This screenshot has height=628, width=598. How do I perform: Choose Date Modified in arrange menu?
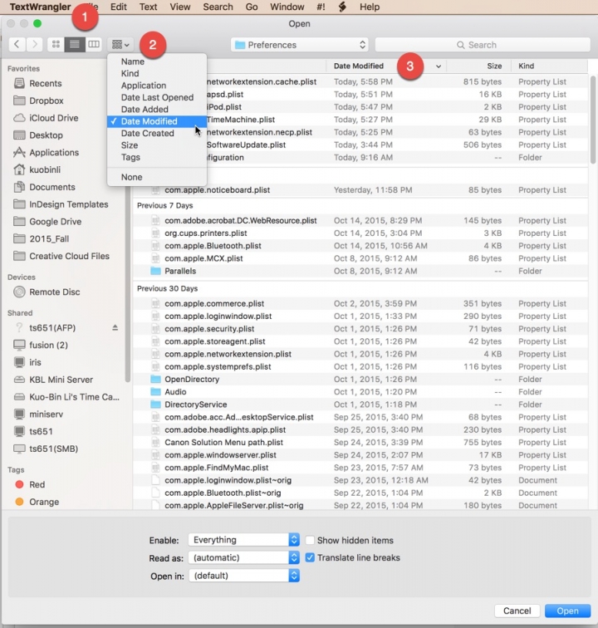coord(157,121)
